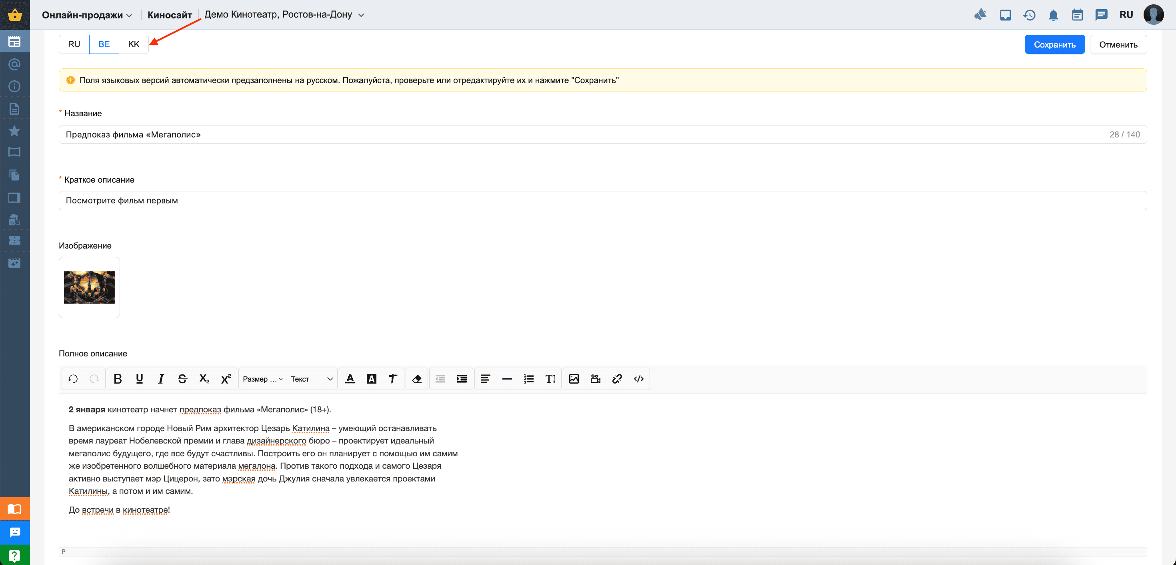This screenshot has width=1176, height=565.
Task: Insert a numbered list
Action: [529, 378]
